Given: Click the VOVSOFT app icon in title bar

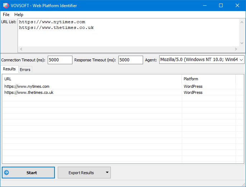Looking at the screenshot, I should click(x=6, y=5).
